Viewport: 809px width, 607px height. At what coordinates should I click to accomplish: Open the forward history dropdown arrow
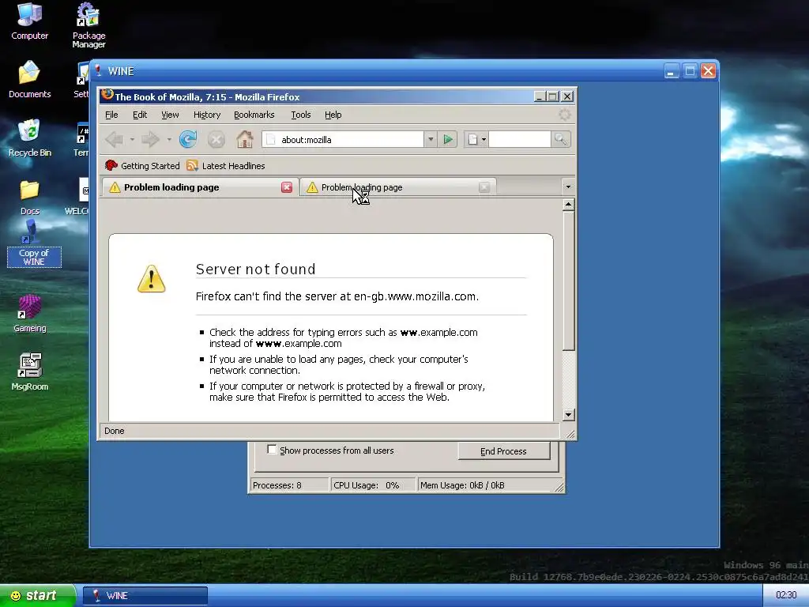(x=169, y=139)
